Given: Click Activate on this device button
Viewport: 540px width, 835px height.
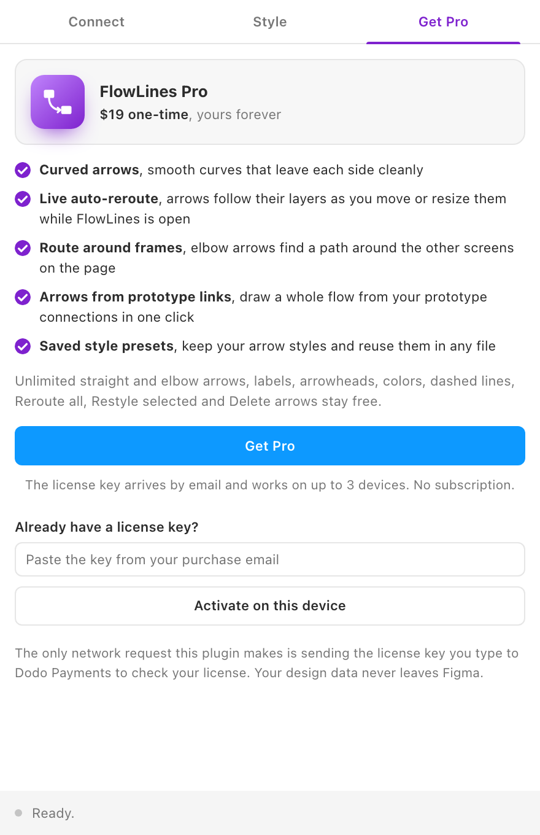Looking at the screenshot, I should coord(270,606).
